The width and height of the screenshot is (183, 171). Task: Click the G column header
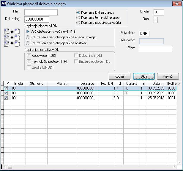pos(120,84)
